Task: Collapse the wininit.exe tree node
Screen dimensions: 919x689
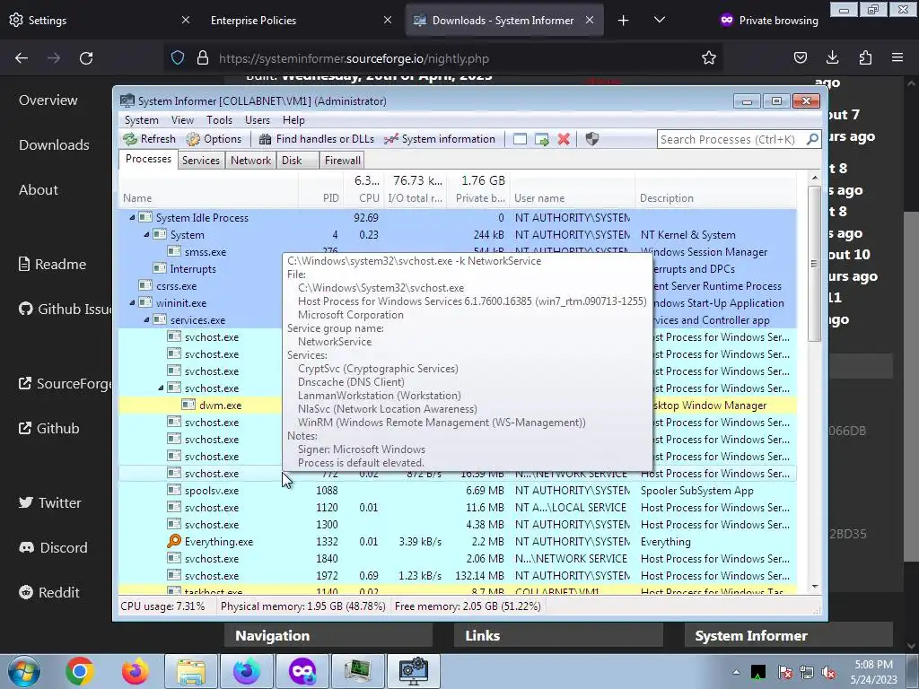Action: (x=132, y=303)
